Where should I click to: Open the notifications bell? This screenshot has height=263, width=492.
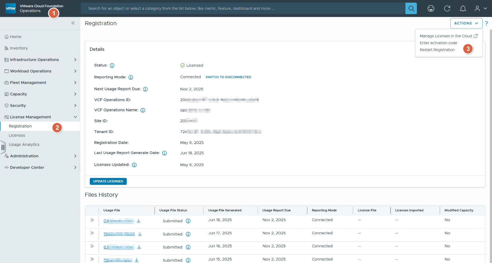click(x=463, y=8)
